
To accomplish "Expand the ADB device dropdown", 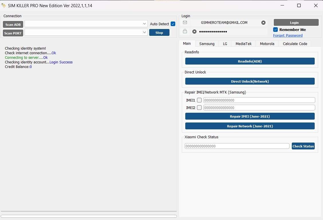I will coord(144,24).
